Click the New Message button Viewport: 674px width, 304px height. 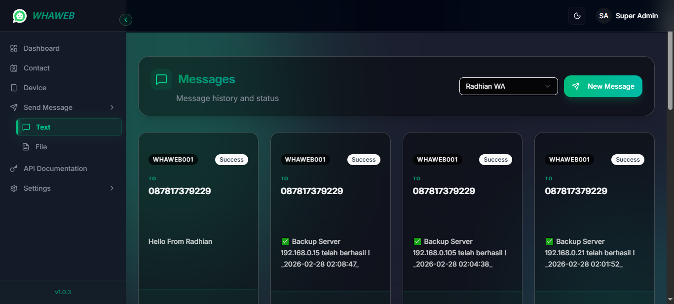point(603,86)
